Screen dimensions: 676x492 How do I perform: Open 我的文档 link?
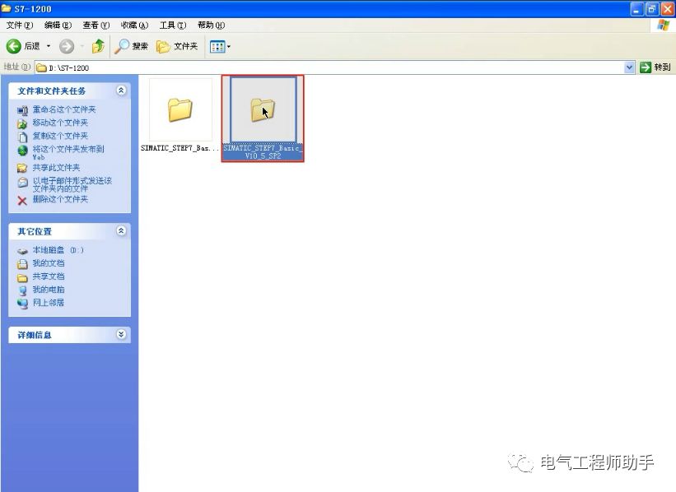click(49, 263)
